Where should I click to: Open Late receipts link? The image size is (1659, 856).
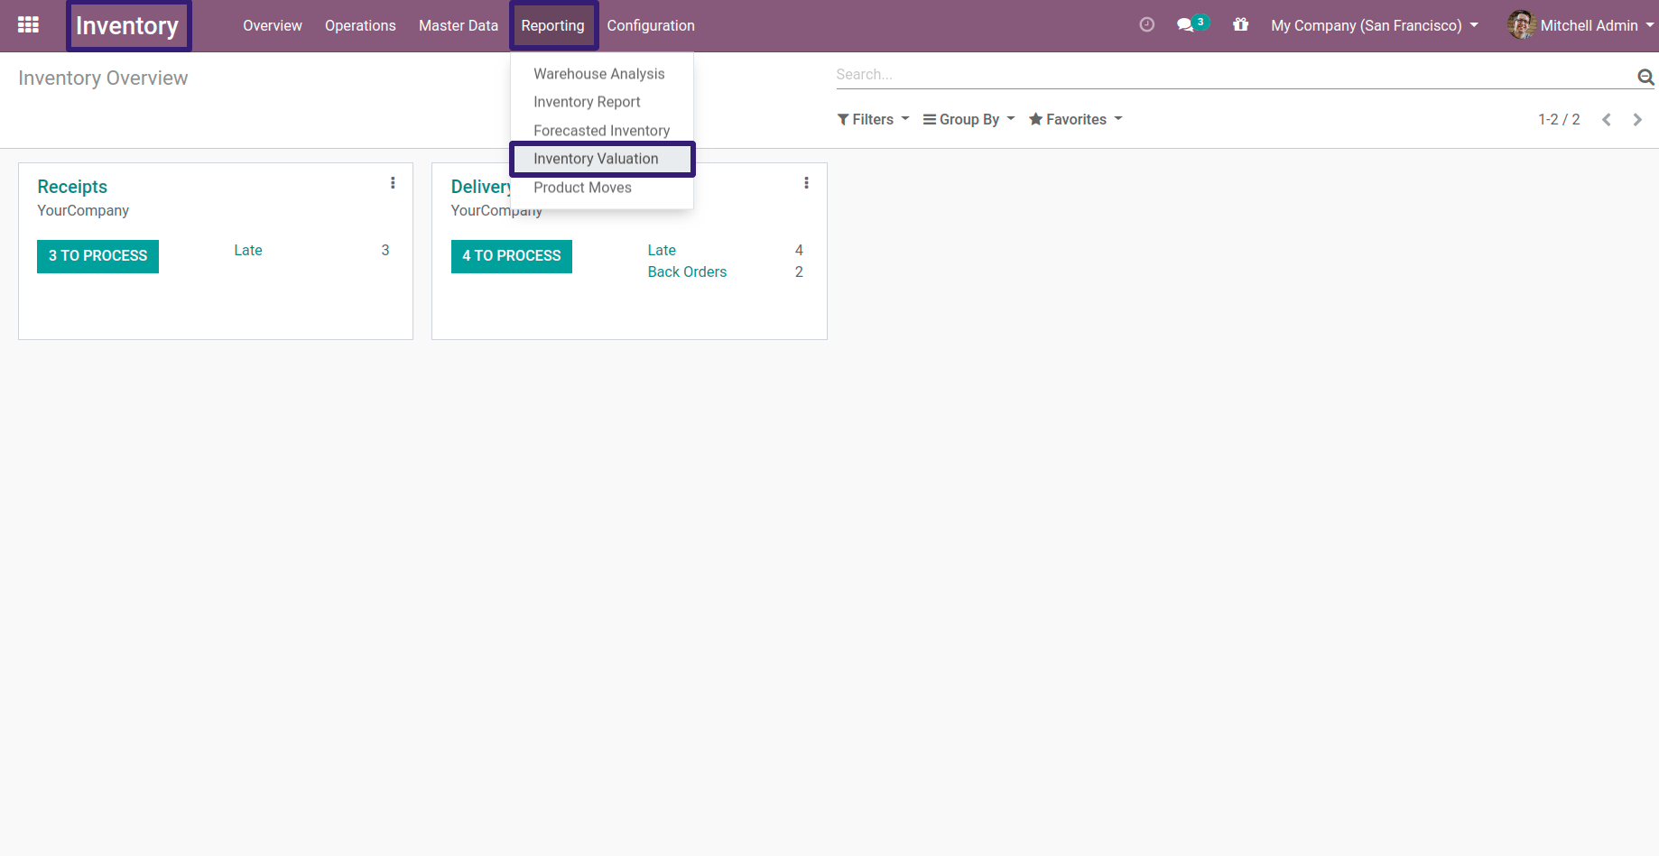248,250
